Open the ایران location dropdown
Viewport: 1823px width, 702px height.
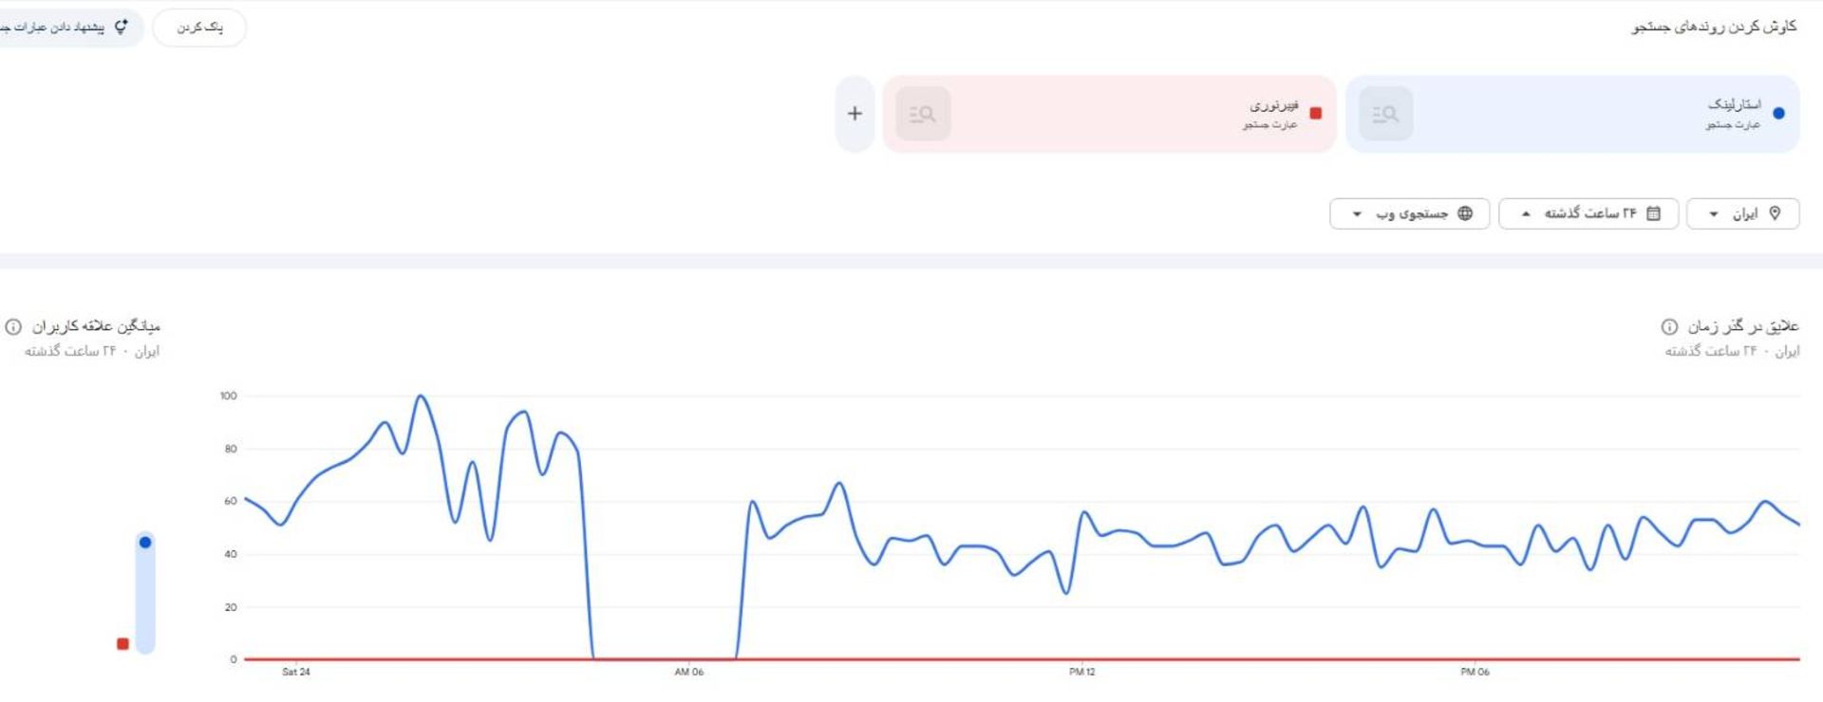[1742, 213]
